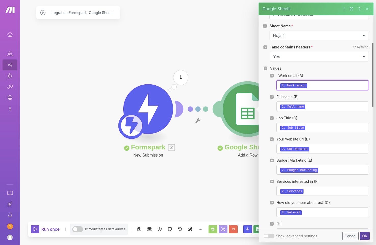Click the operations bubble showing 1
The image size is (376, 245).
181,78
